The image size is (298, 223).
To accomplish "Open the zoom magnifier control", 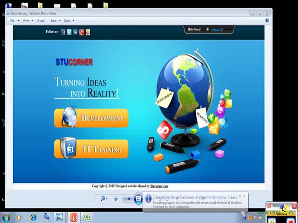I will coord(104,199).
